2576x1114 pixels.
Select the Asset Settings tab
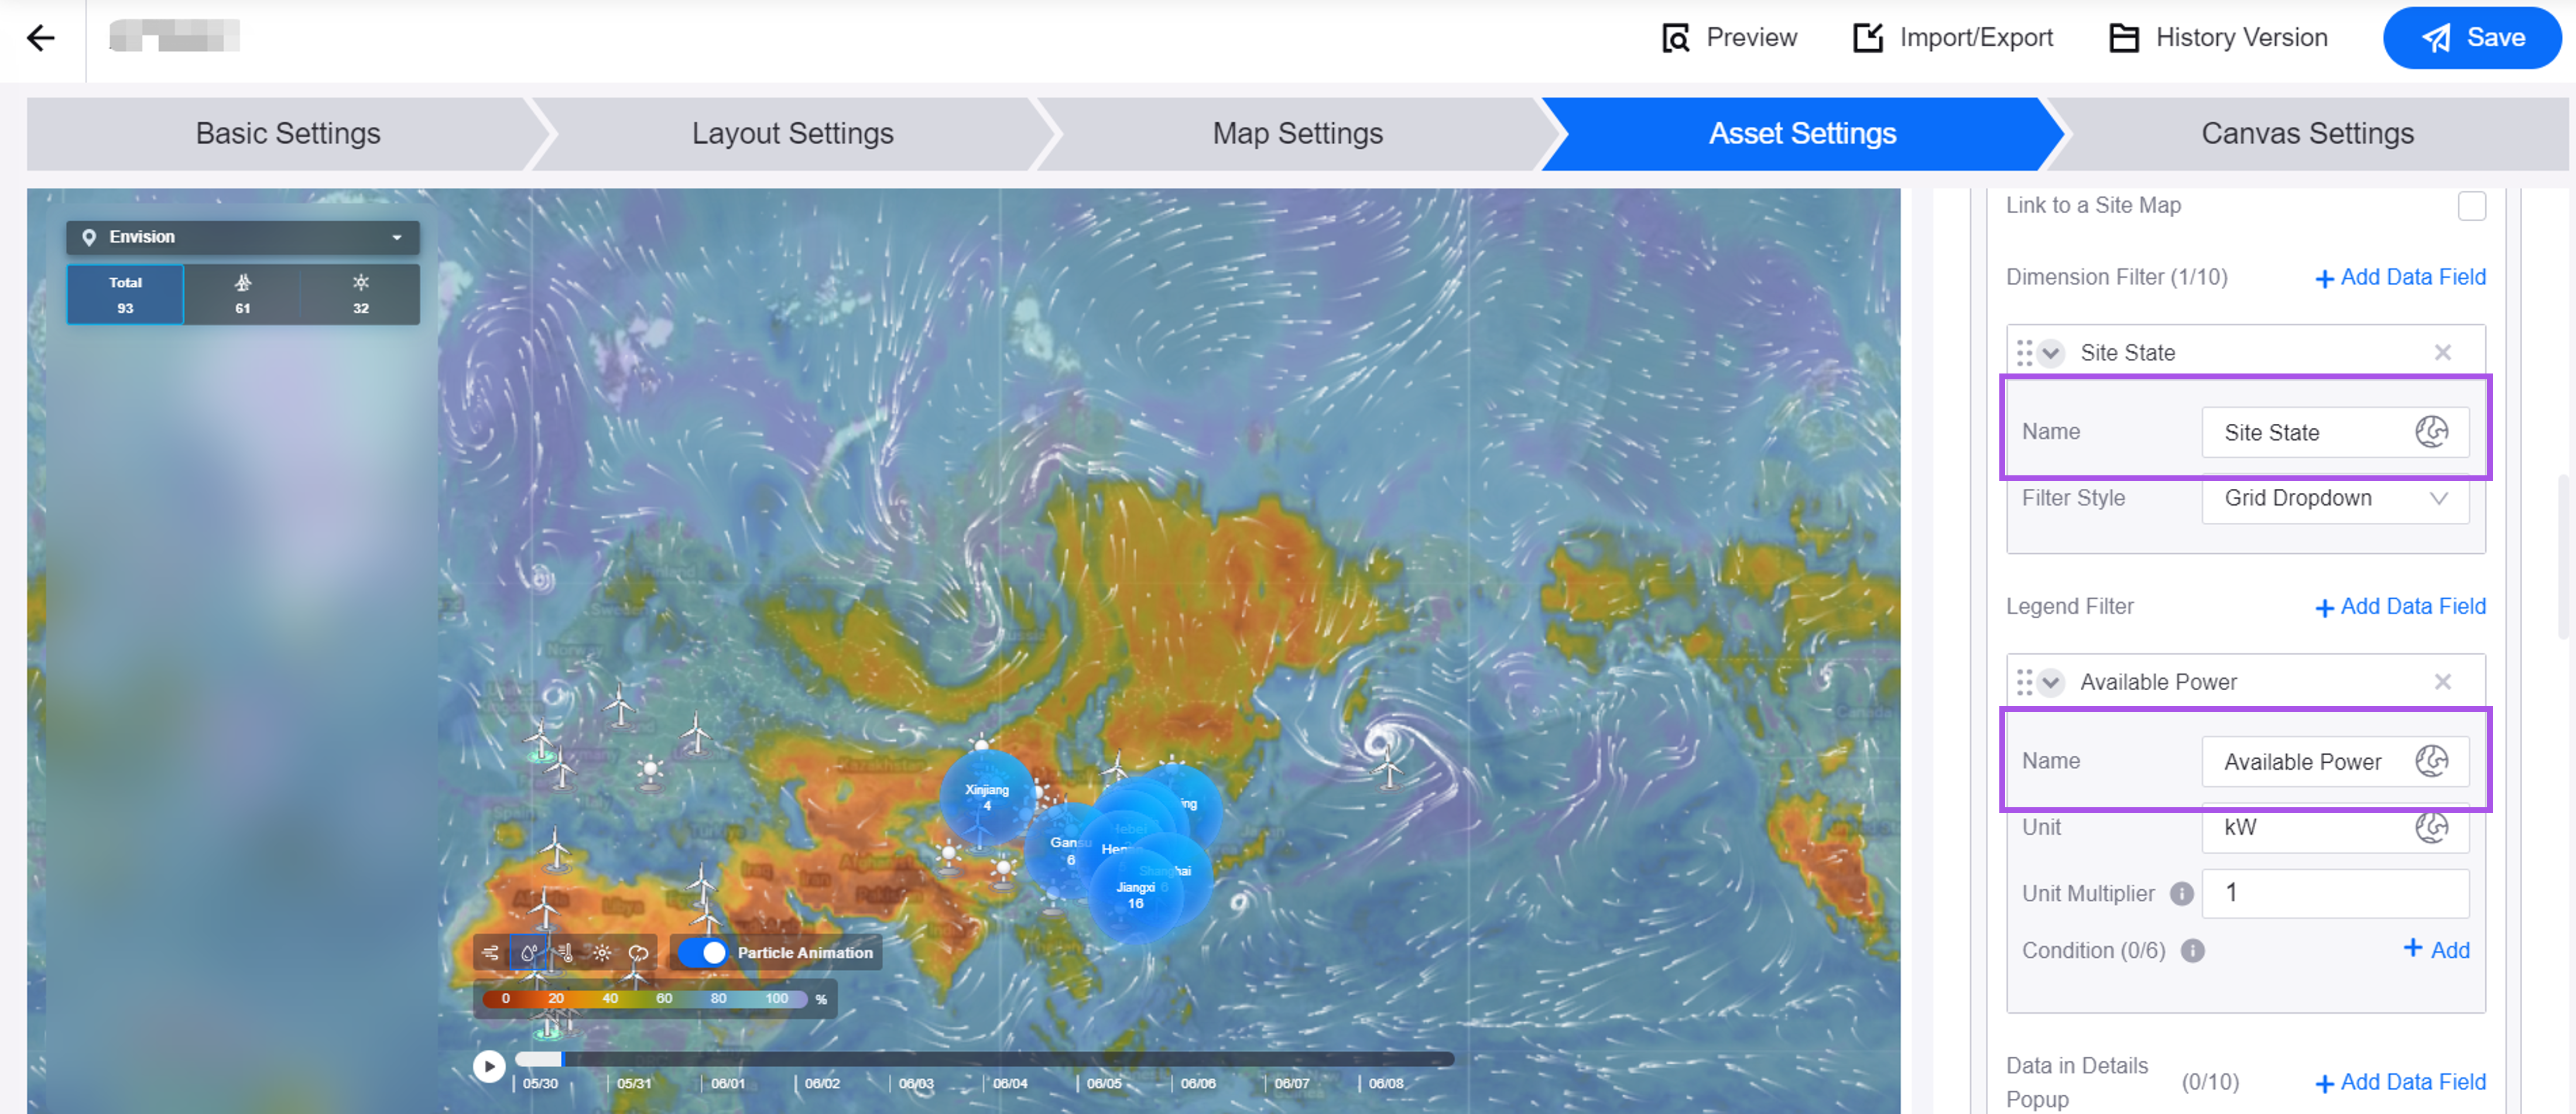(1801, 133)
